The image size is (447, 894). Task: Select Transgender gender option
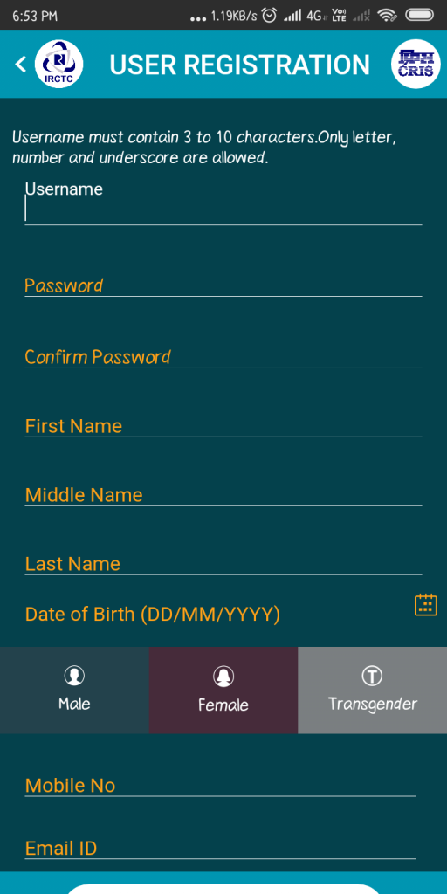372,690
